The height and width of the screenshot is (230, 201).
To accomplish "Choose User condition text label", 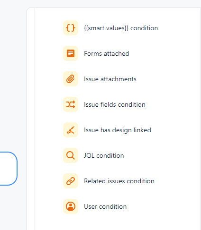I will (x=105, y=206).
